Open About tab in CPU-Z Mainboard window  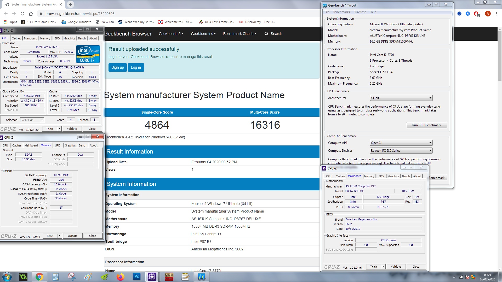tap(417, 176)
